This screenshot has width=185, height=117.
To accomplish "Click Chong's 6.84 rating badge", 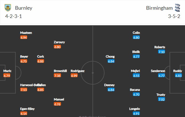I will click(111, 61).
